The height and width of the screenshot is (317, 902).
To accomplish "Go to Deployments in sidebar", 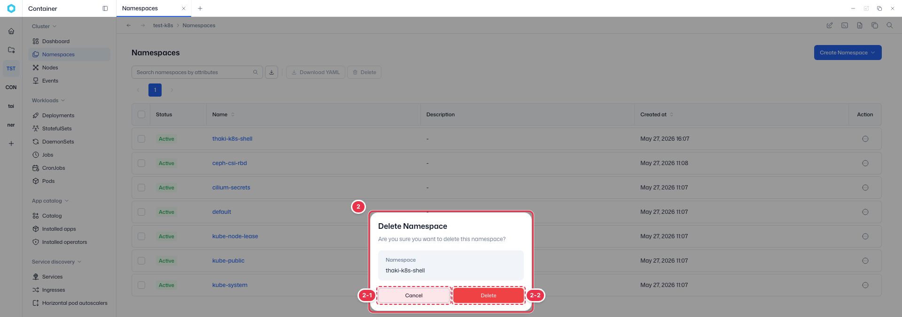I will (x=69, y=115).
